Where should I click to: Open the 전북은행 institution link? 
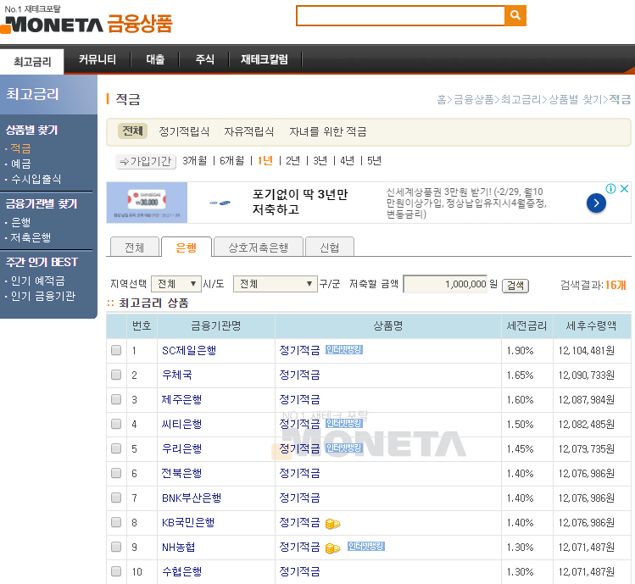(181, 473)
